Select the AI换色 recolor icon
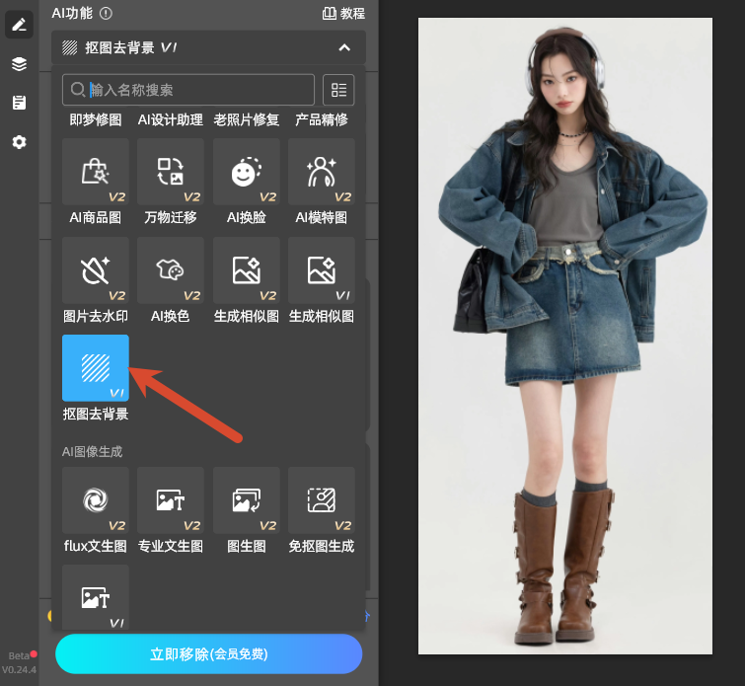 (171, 270)
